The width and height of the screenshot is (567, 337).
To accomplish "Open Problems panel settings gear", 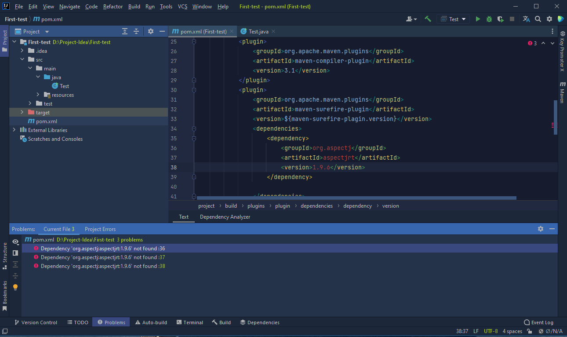I will [541, 229].
